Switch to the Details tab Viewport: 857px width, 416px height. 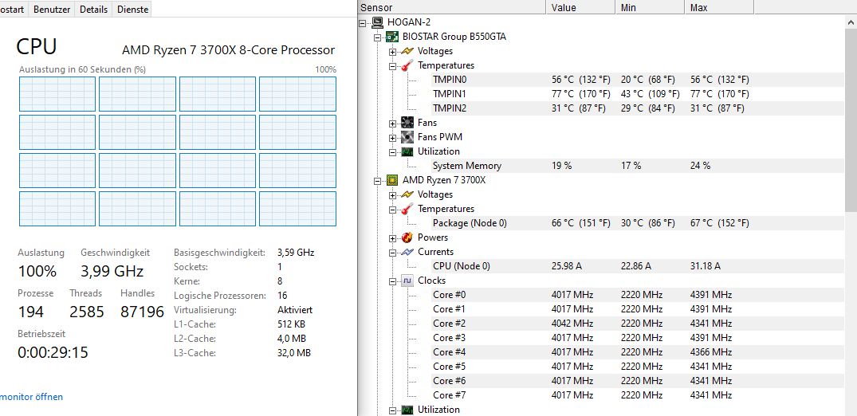[x=93, y=10]
